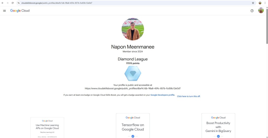Viewport: 268px width, 138px height.
Task: Click the Google Cloud logo
Action: point(20,11)
